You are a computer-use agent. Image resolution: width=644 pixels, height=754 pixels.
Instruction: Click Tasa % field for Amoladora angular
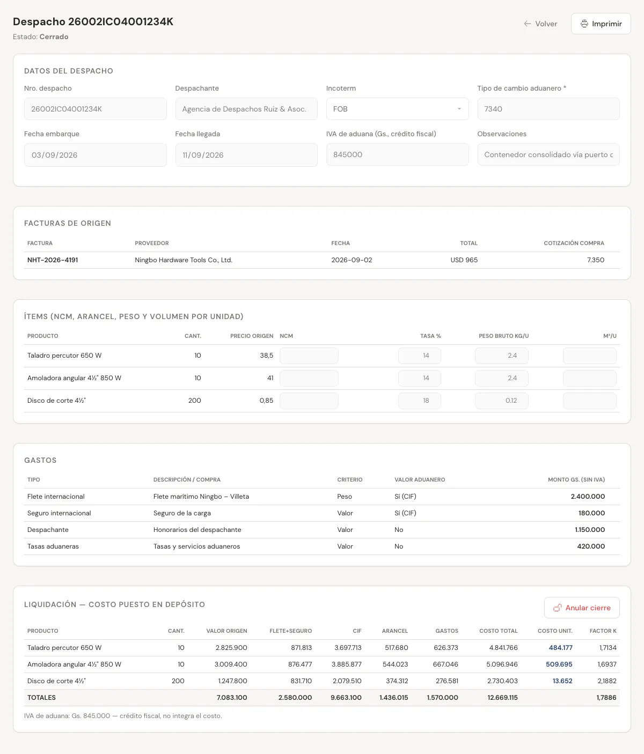pos(420,378)
